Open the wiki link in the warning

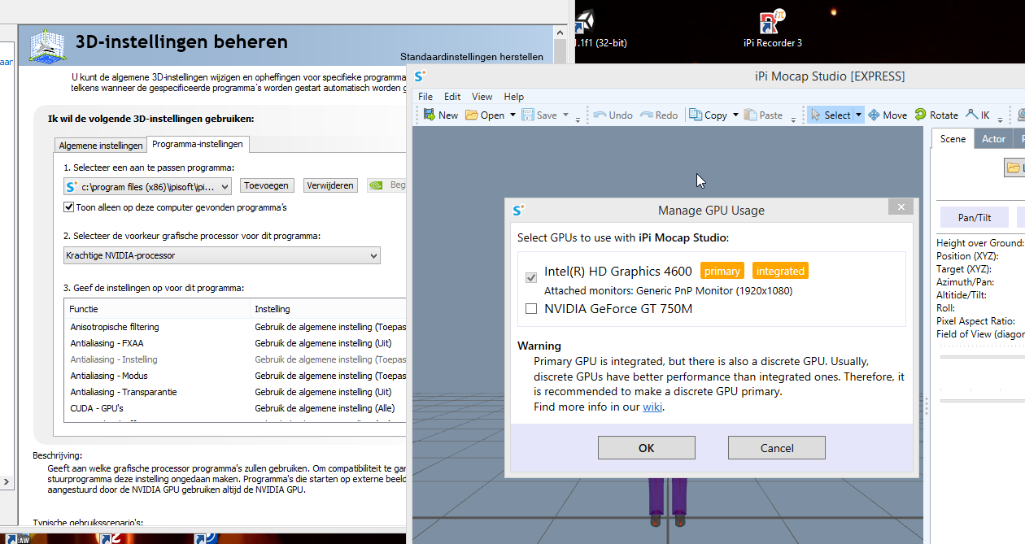pos(652,407)
